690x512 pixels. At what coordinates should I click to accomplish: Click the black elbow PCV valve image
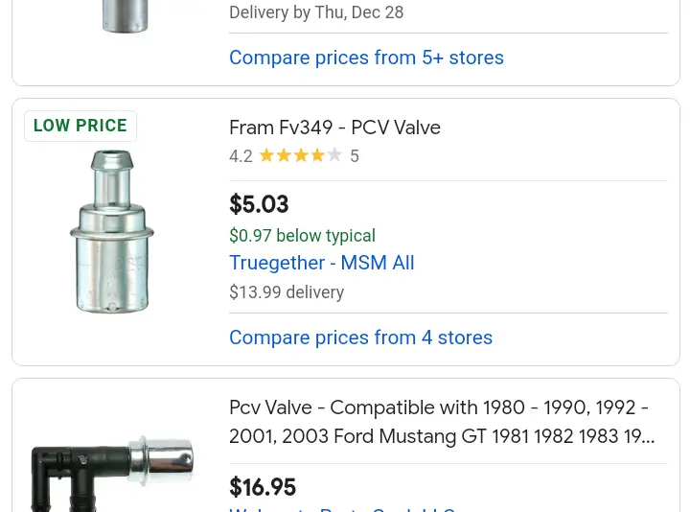pos(112,474)
